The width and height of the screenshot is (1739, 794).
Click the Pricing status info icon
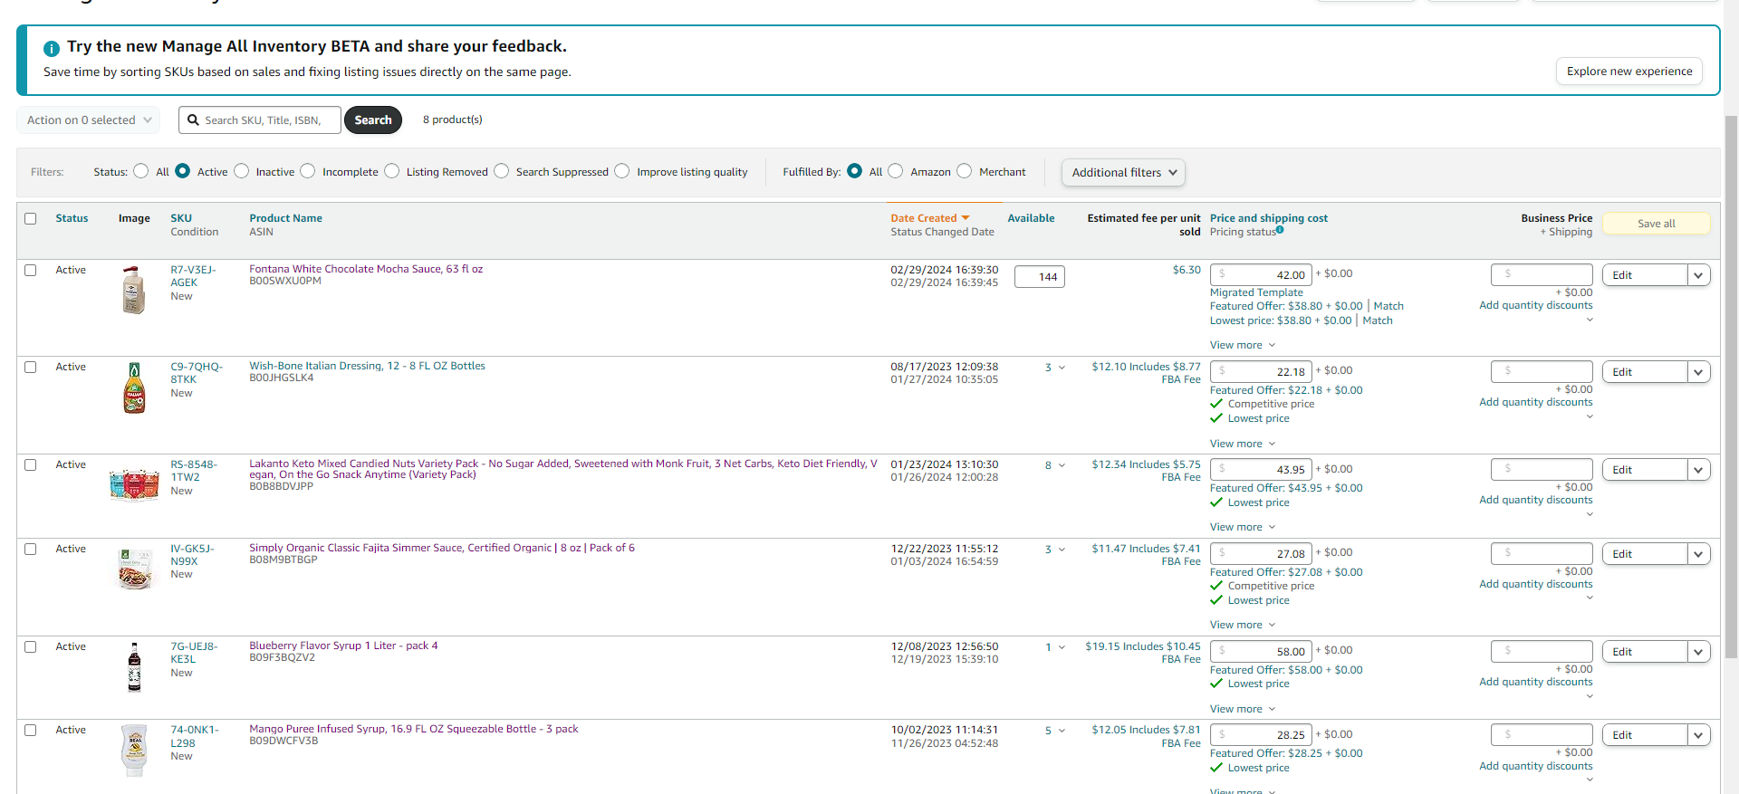click(x=1280, y=230)
